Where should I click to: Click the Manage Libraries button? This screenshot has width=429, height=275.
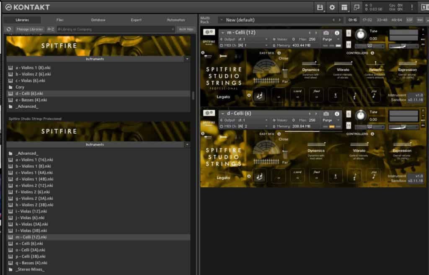[x=30, y=29]
